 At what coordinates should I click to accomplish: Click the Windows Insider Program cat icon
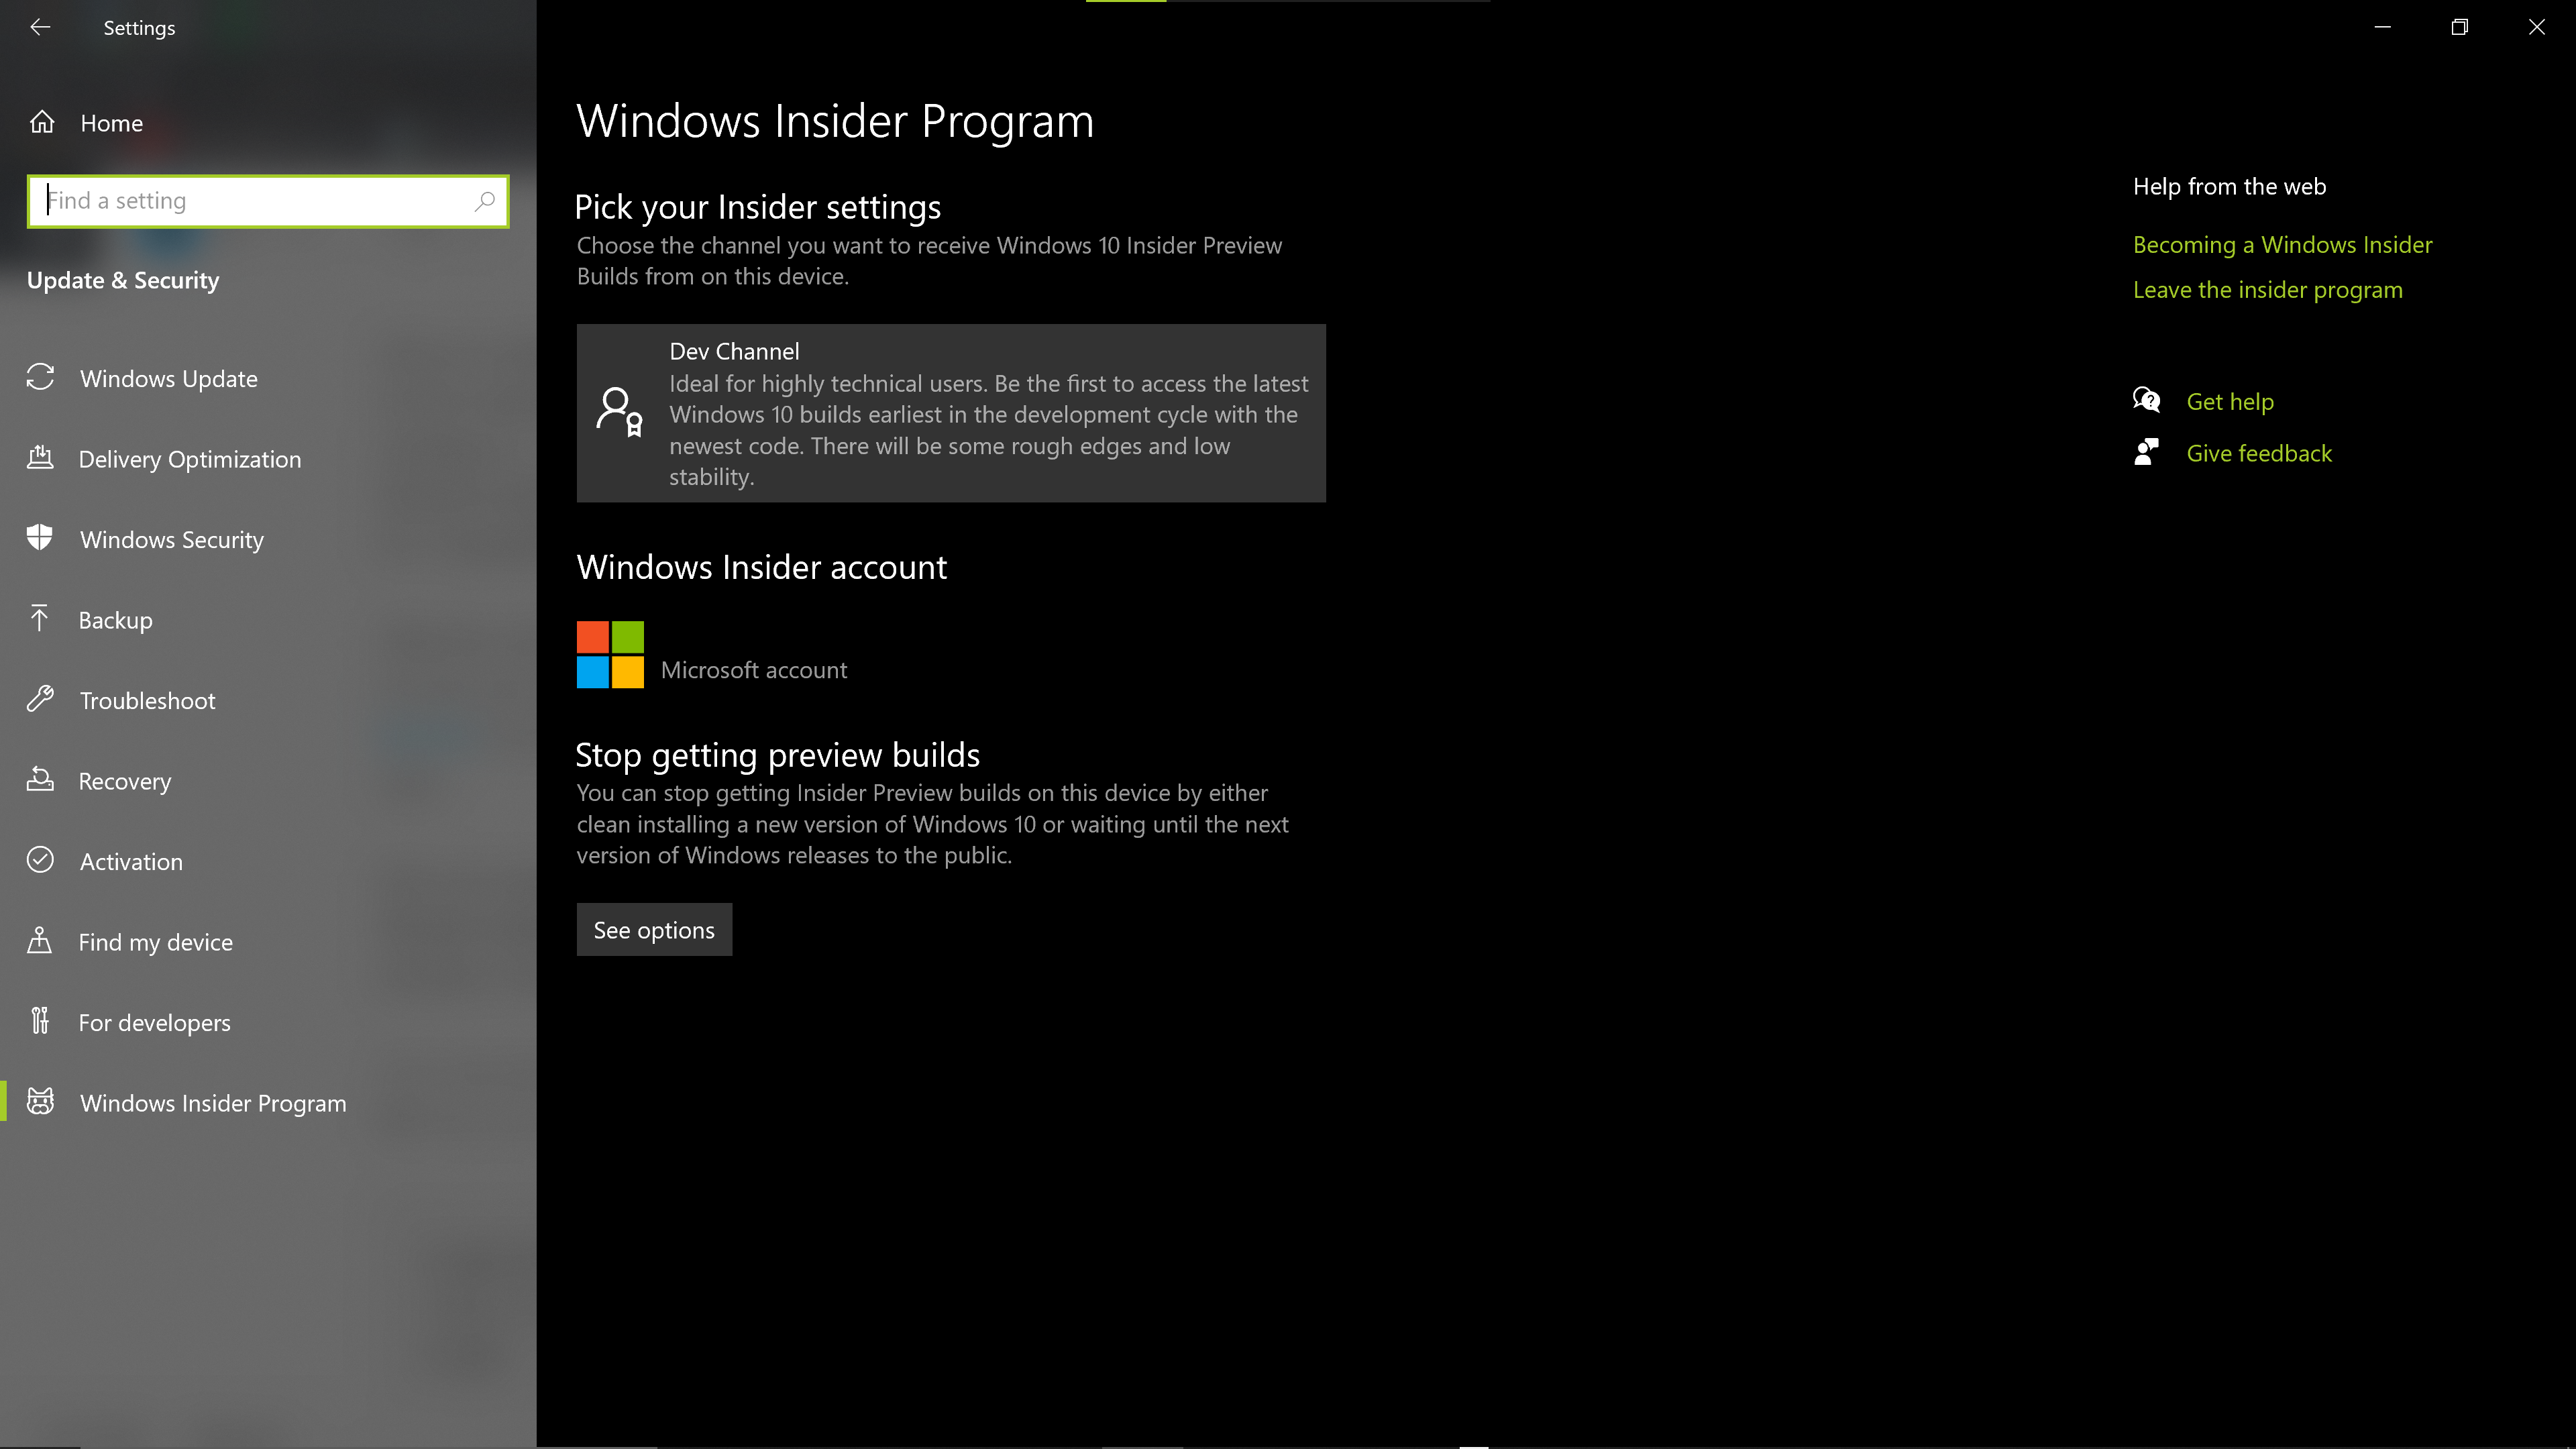(40, 1102)
